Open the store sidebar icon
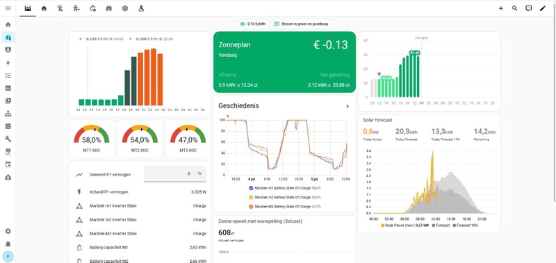Image resolution: width=556 pixels, height=263 pixels. click(8, 152)
